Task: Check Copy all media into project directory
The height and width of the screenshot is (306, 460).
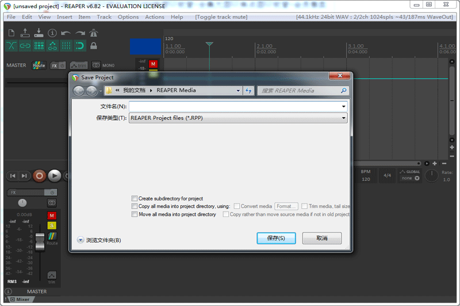Action: coord(135,206)
